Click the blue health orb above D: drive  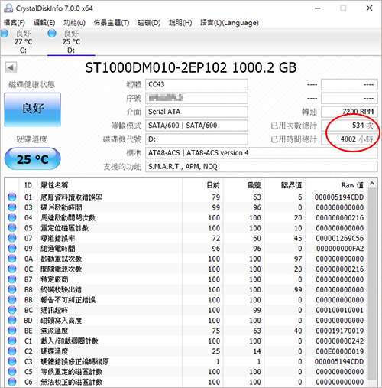(52, 33)
